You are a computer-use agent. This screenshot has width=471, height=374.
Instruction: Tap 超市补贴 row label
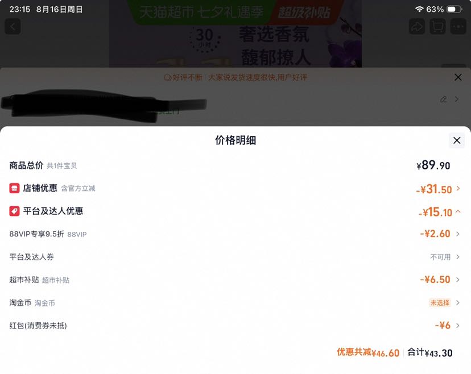(x=24, y=280)
